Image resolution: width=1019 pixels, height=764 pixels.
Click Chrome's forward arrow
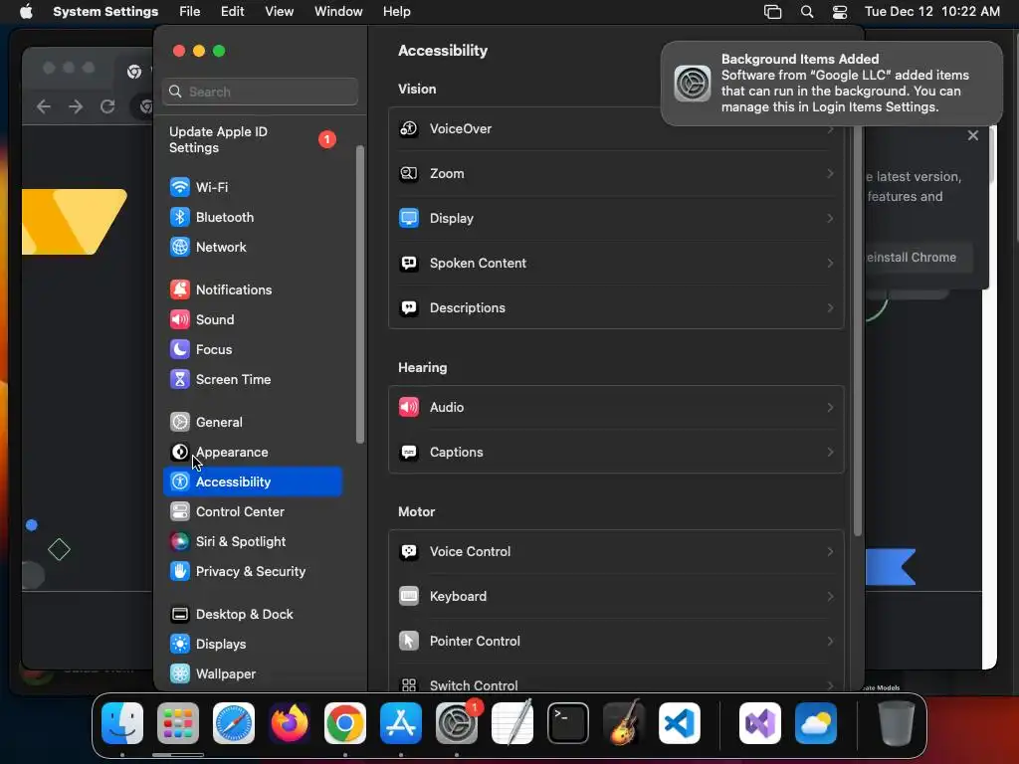click(x=76, y=106)
